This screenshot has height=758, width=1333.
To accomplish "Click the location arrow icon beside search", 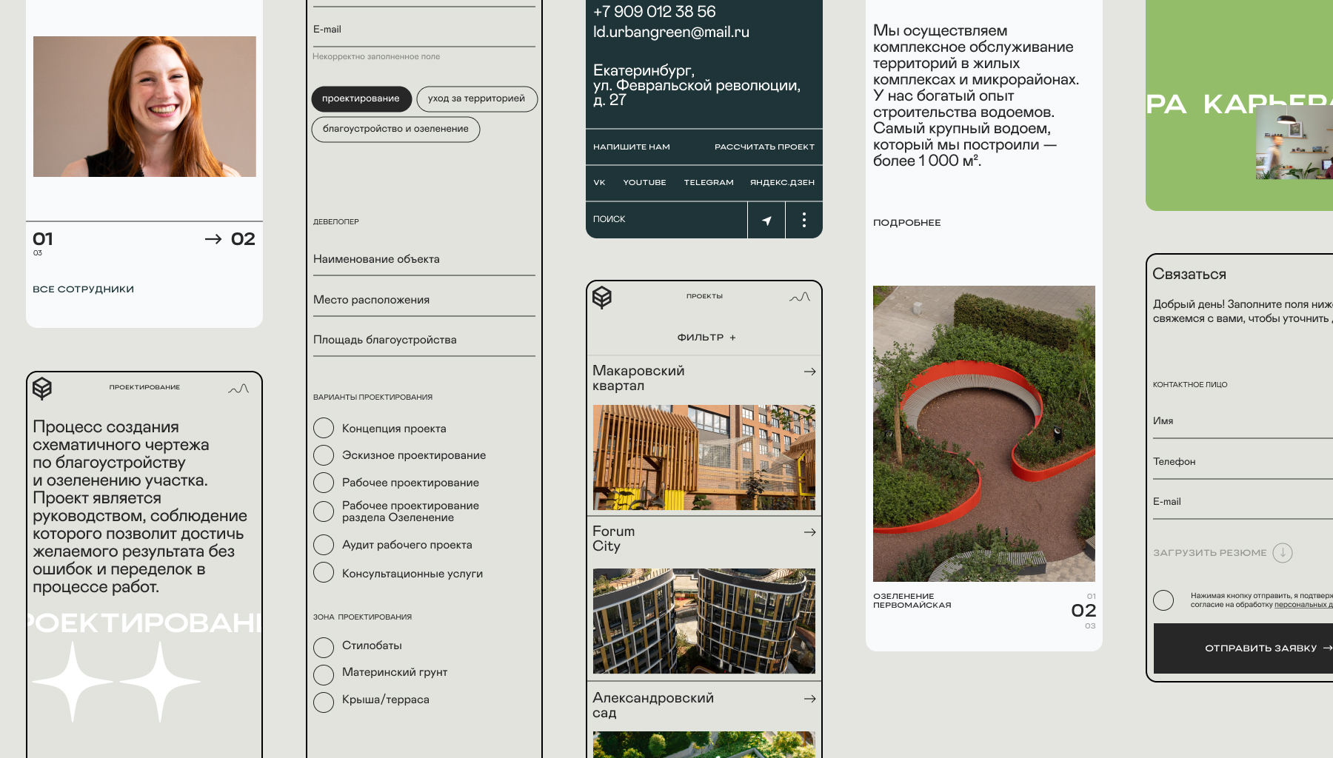I will tap(766, 220).
